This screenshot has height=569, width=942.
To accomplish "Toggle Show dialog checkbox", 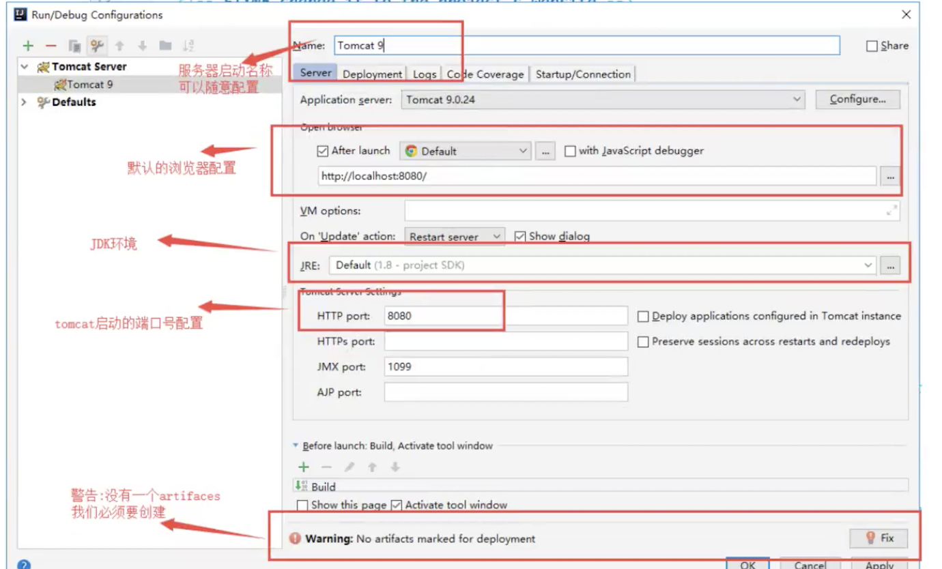I will pos(520,236).
